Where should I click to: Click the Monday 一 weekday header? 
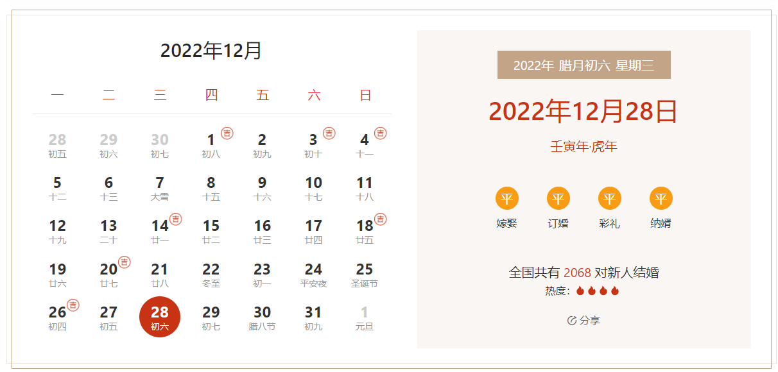(x=57, y=96)
